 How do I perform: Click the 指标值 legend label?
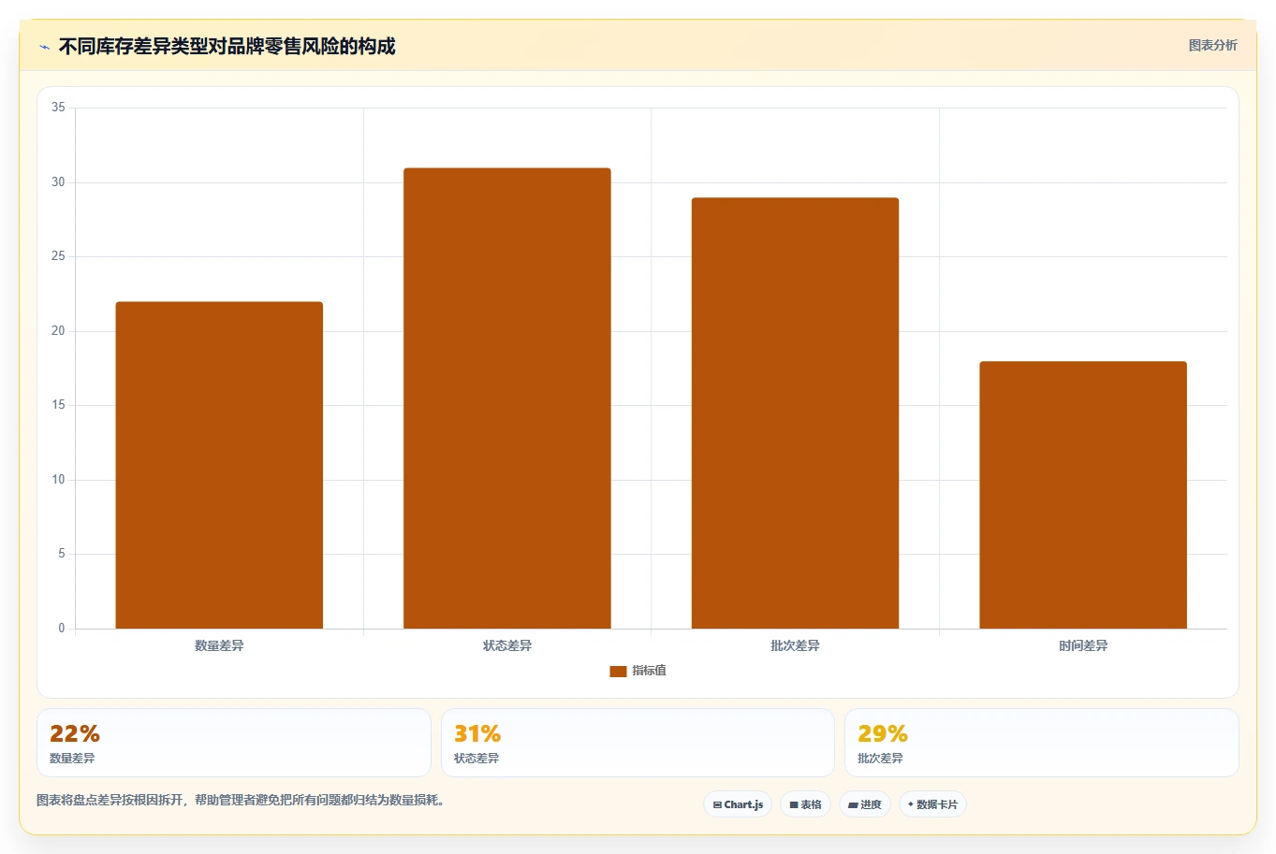tap(649, 671)
